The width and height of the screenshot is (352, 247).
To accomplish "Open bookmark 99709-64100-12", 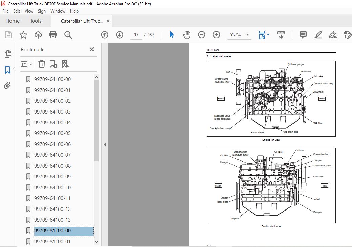I will pyautogui.click(x=53, y=209).
